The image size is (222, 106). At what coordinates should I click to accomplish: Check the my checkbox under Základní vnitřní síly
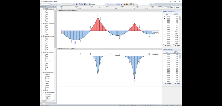pos(45,40)
